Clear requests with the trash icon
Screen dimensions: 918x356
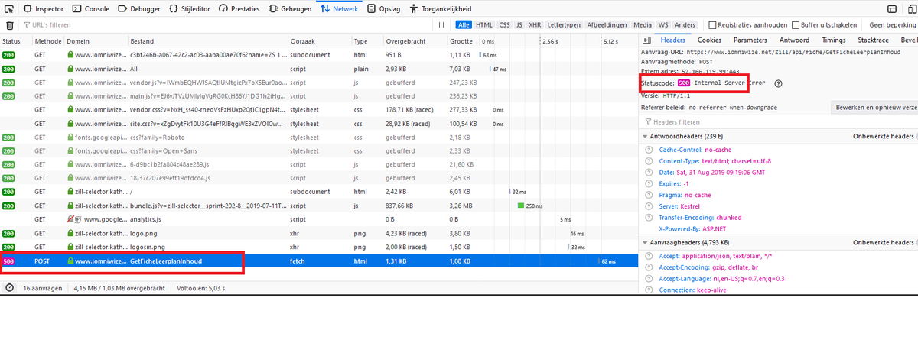tap(10, 25)
